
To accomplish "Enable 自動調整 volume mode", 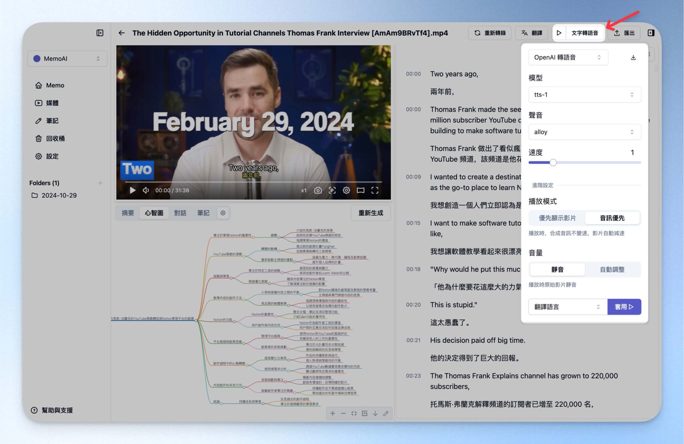I will coord(612,269).
